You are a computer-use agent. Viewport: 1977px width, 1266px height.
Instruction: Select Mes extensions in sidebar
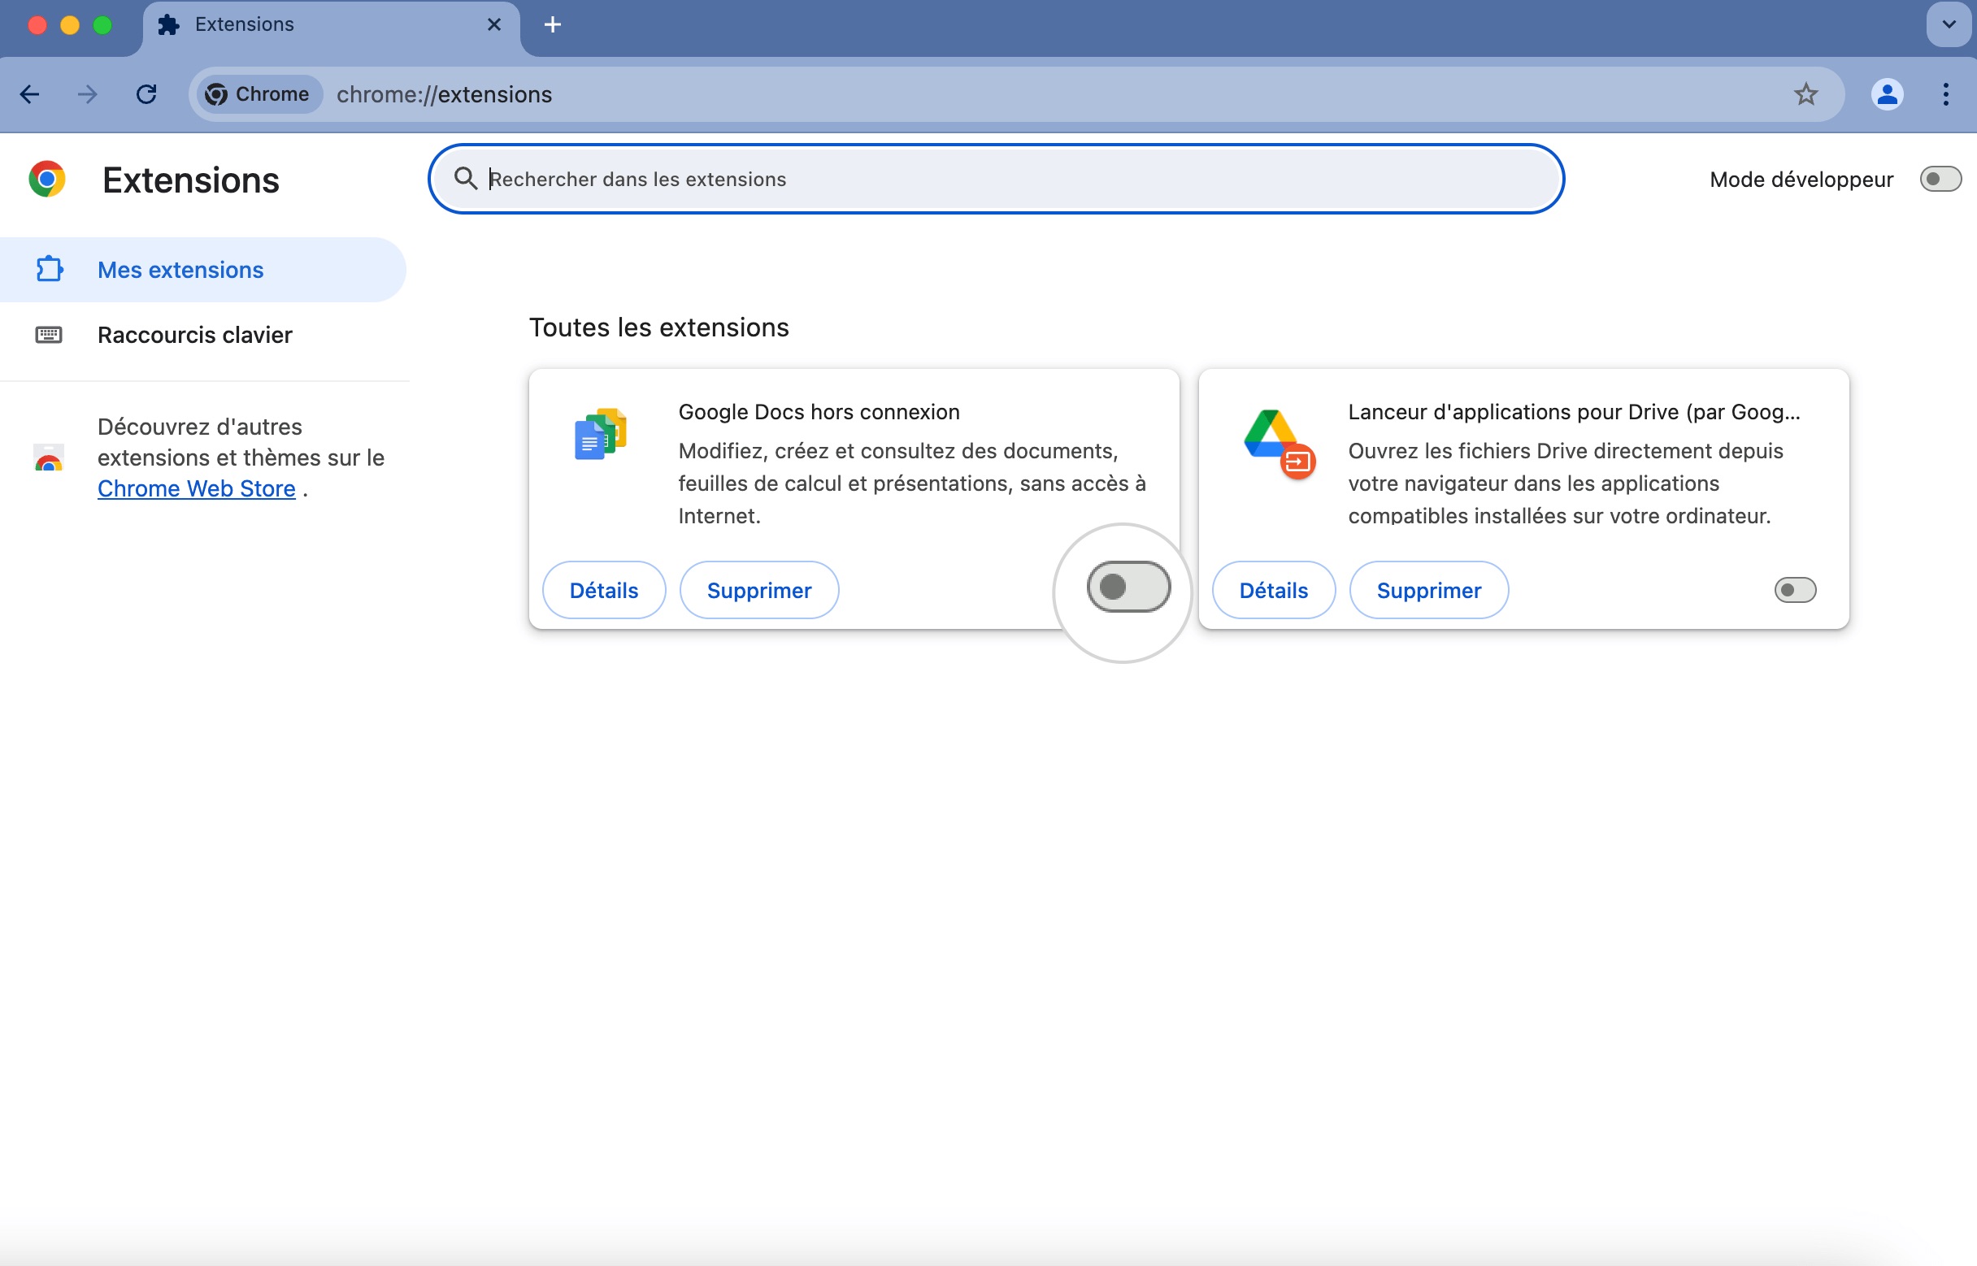pos(202,270)
